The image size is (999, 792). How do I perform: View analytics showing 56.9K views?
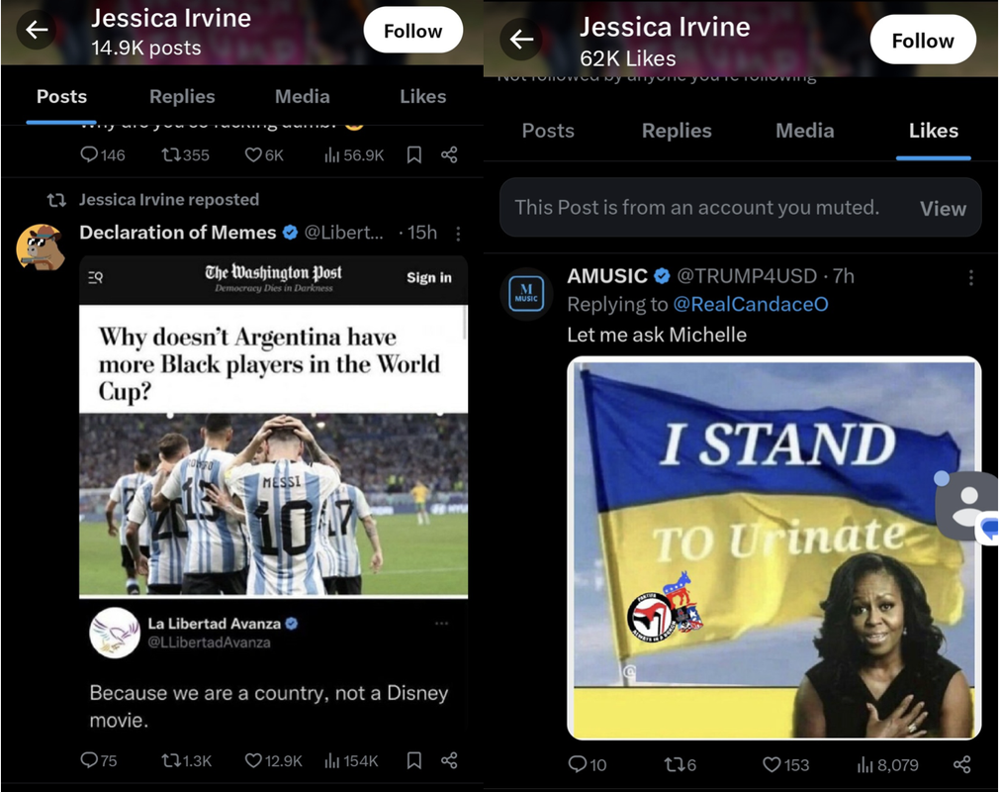point(354,155)
